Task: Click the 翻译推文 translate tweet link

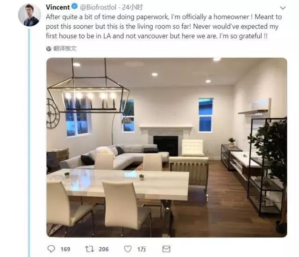Action: tap(65, 49)
